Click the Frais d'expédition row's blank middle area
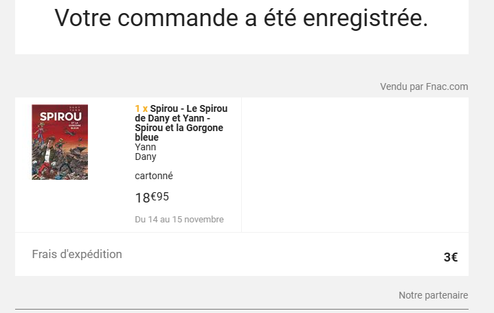Viewport: 494px width, 313px height. point(275,255)
